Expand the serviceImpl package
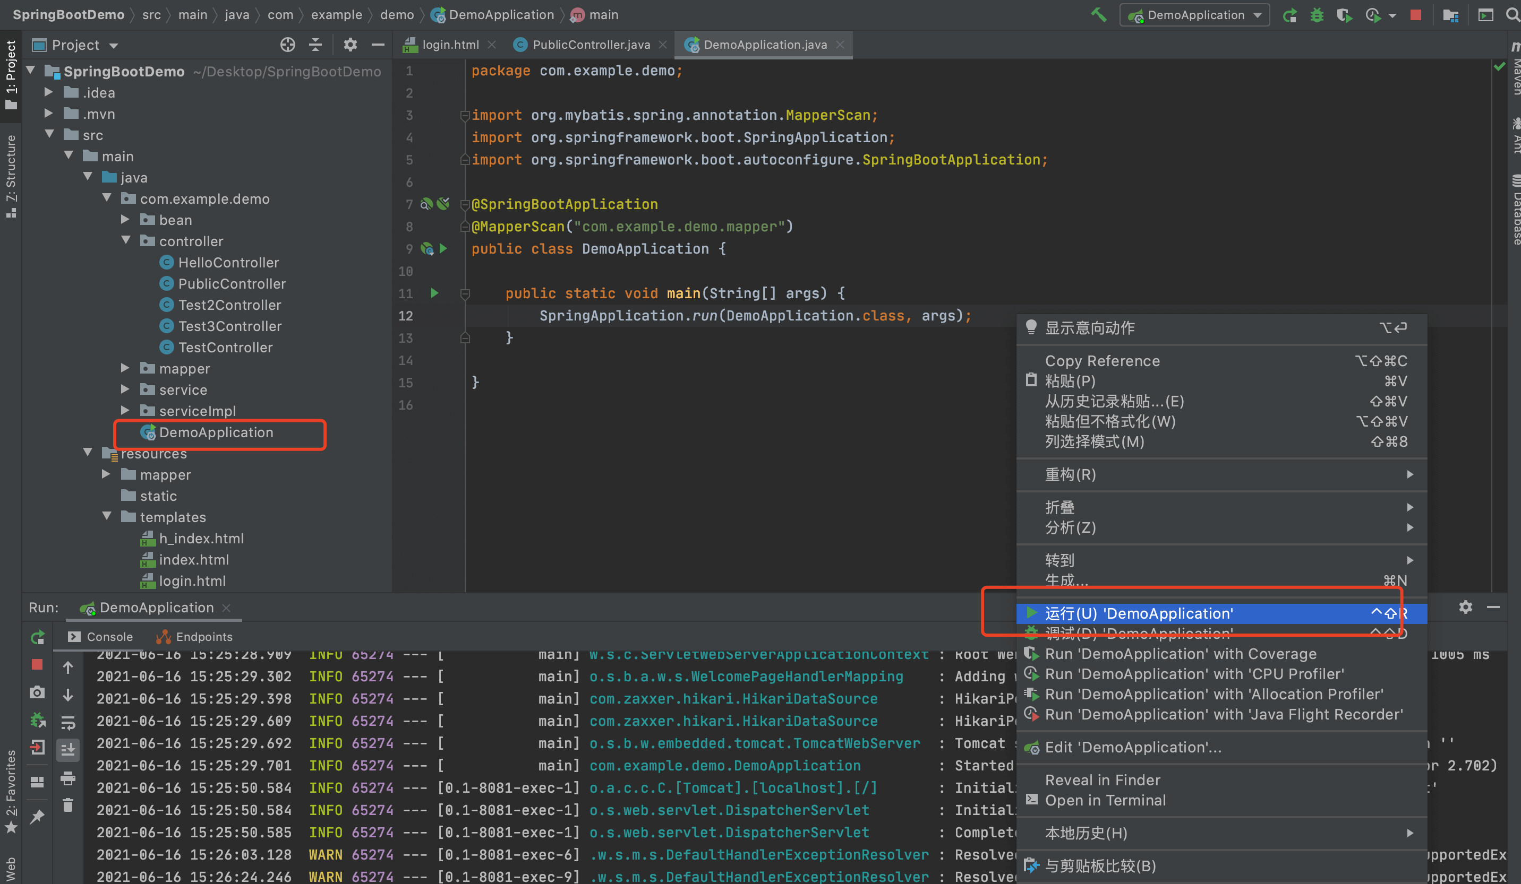1521x884 pixels. click(x=125, y=411)
